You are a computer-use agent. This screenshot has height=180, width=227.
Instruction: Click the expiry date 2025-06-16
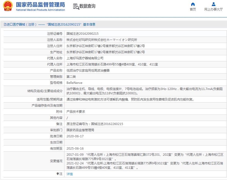[75, 149]
